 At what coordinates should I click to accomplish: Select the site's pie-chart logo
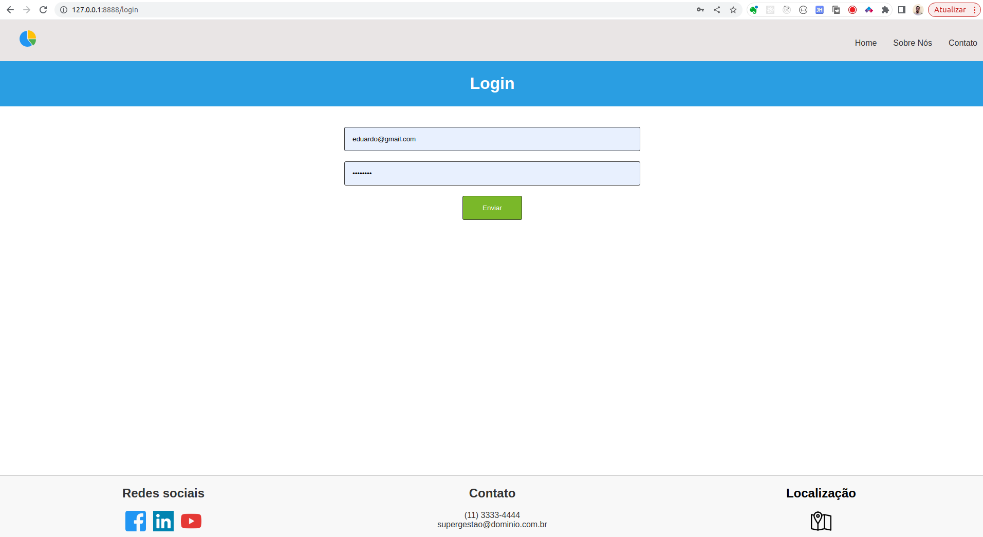[27, 38]
